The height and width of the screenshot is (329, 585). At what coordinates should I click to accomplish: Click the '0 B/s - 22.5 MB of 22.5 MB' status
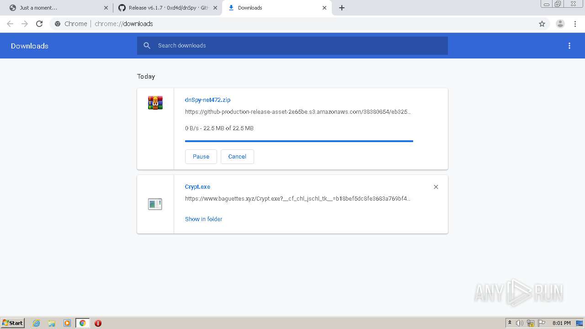pos(219,128)
